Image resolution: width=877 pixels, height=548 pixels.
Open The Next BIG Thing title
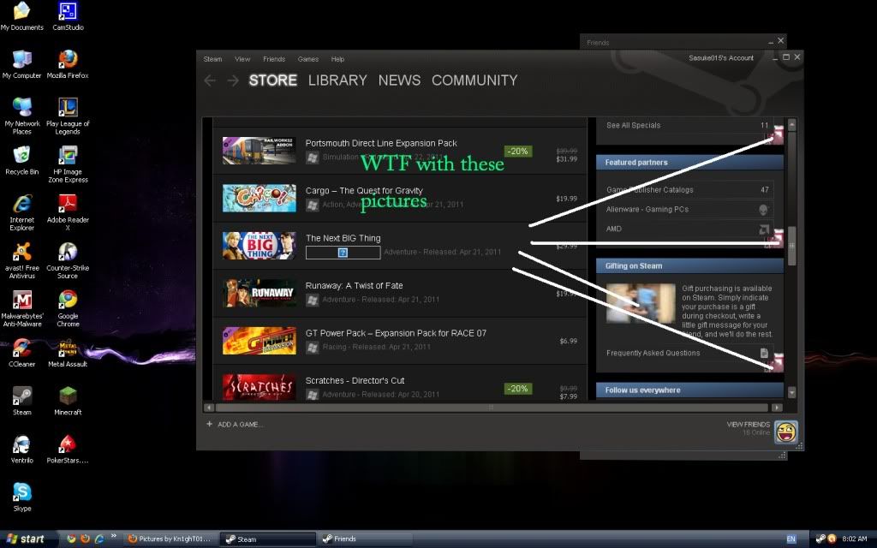(343, 238)
